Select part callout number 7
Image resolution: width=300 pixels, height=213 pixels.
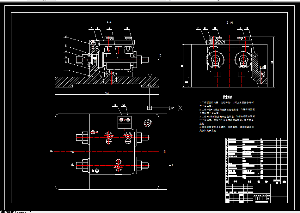[91, 28]
